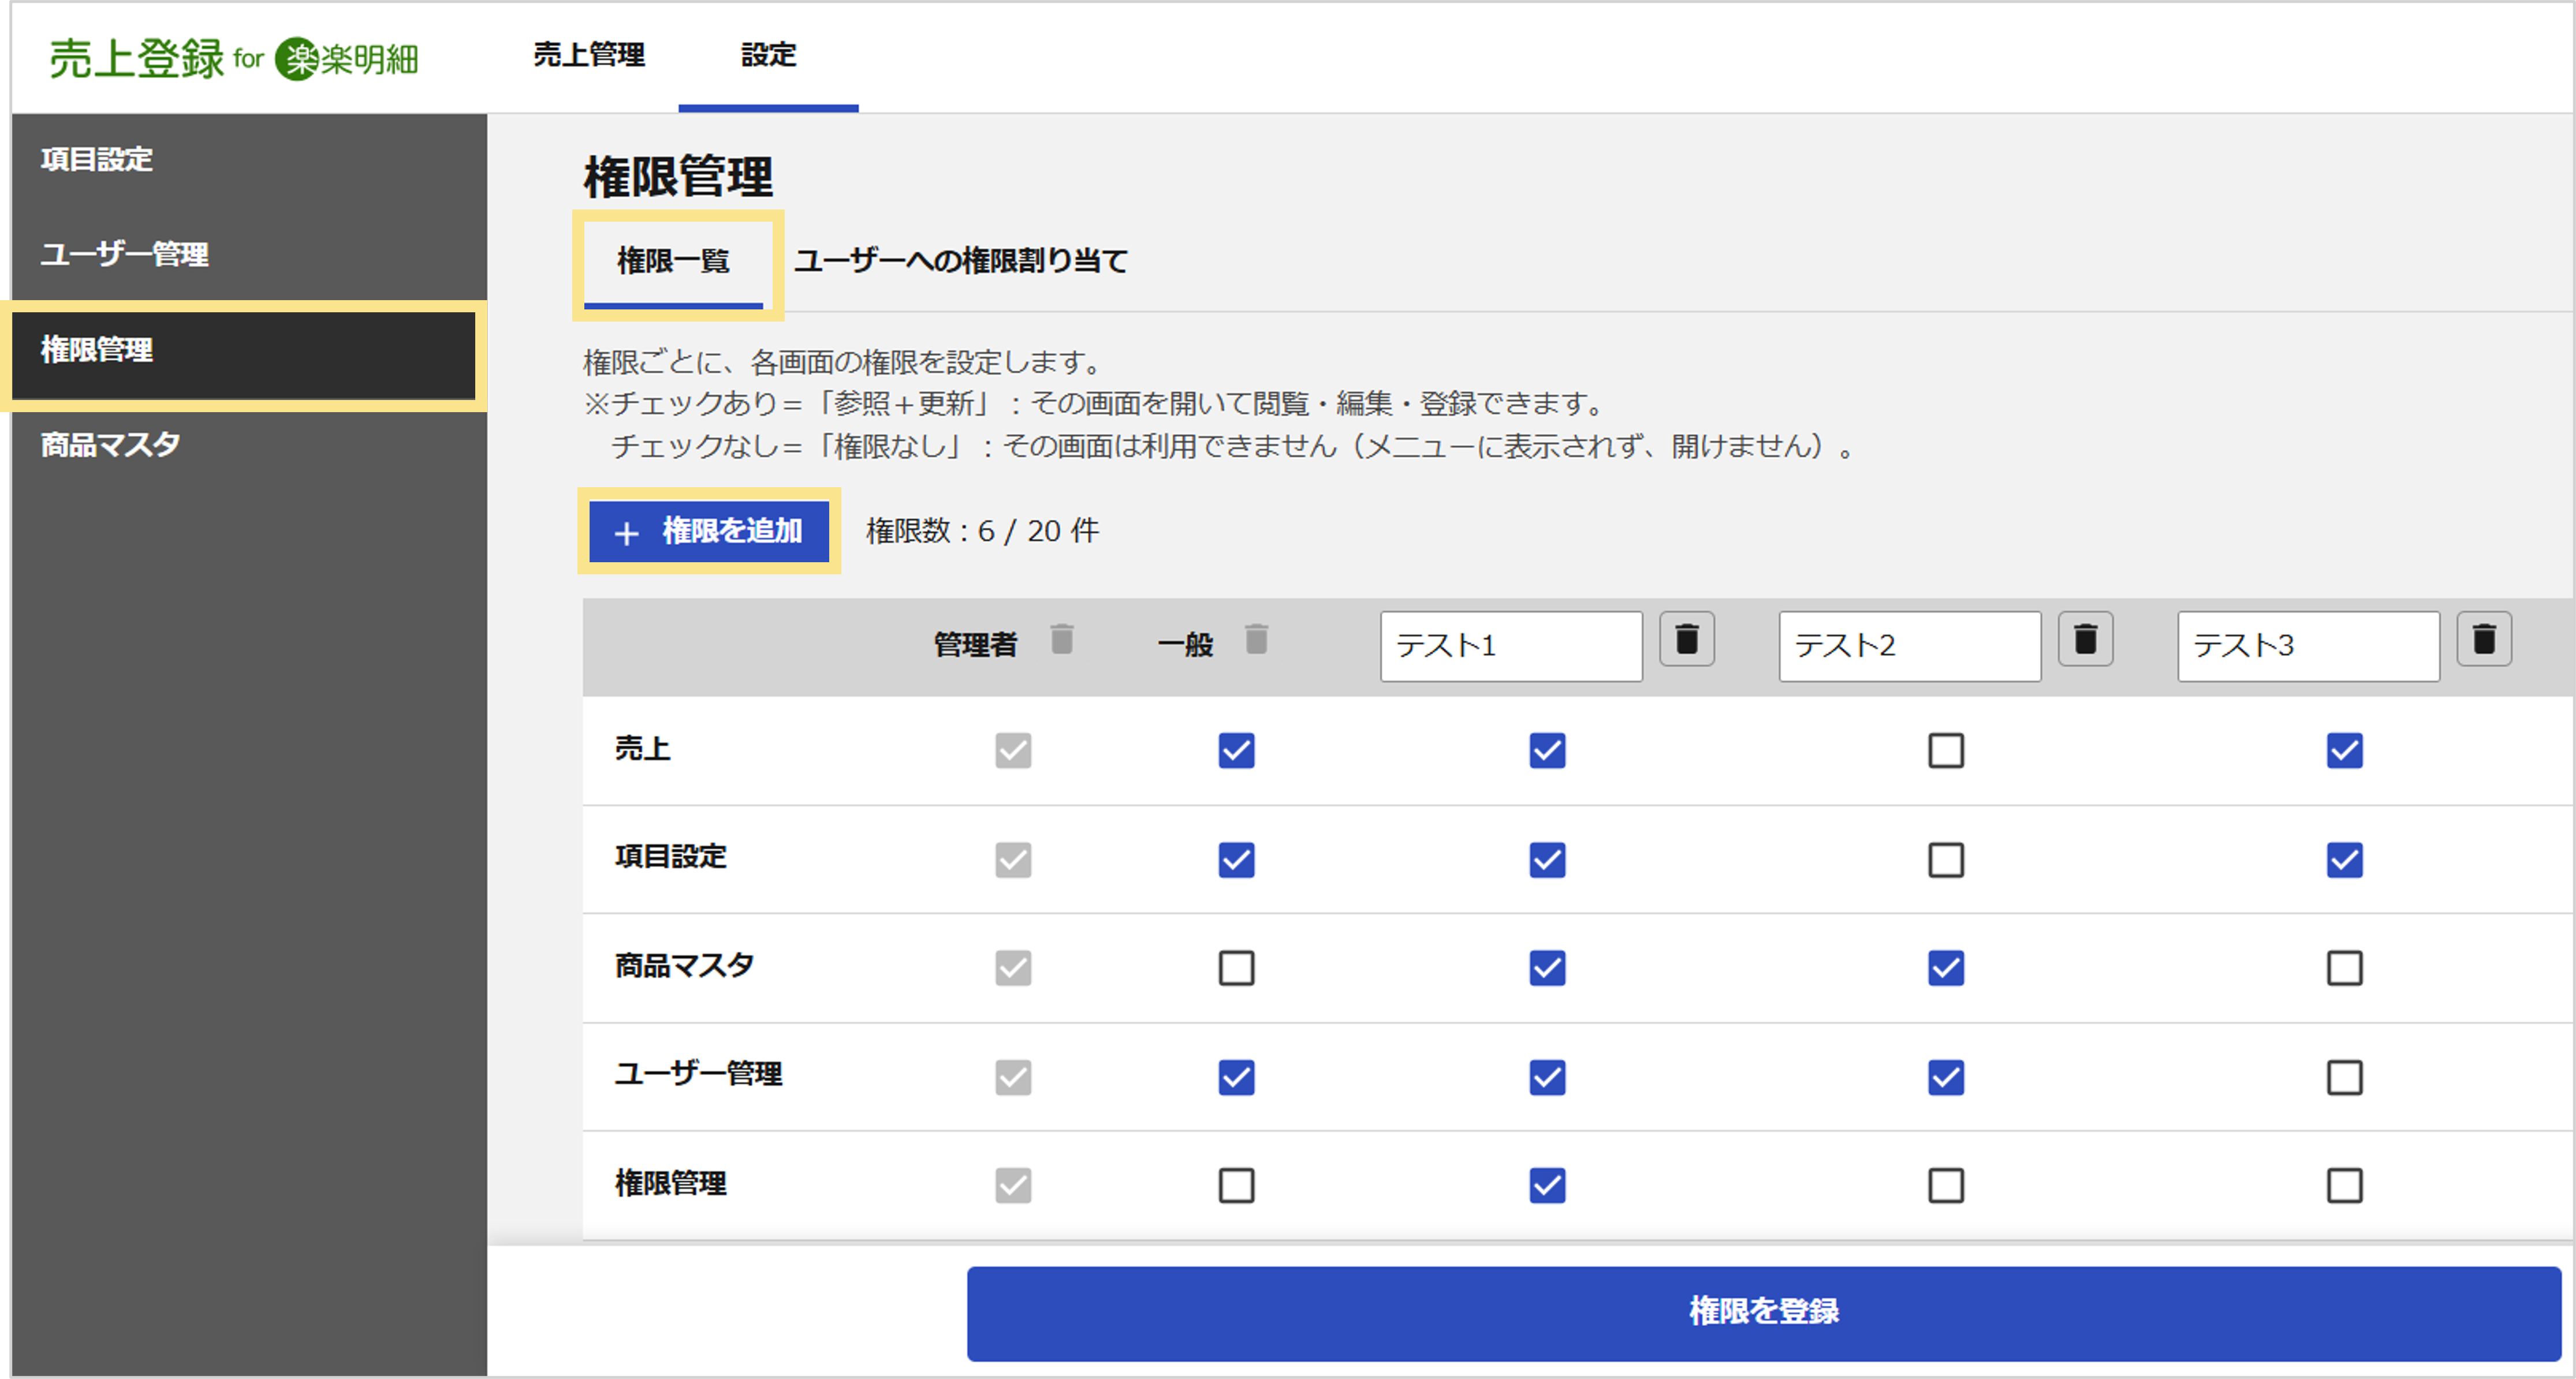Click the 売上 row label
The image size is (2576, 1379).
642,749
